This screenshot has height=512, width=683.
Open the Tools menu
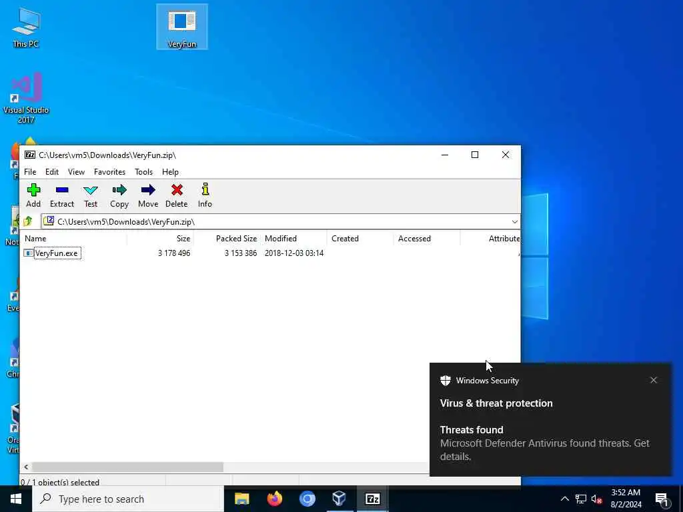(x=144, y=172)
